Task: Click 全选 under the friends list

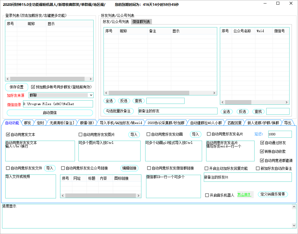Action: (x=109, y=101)
